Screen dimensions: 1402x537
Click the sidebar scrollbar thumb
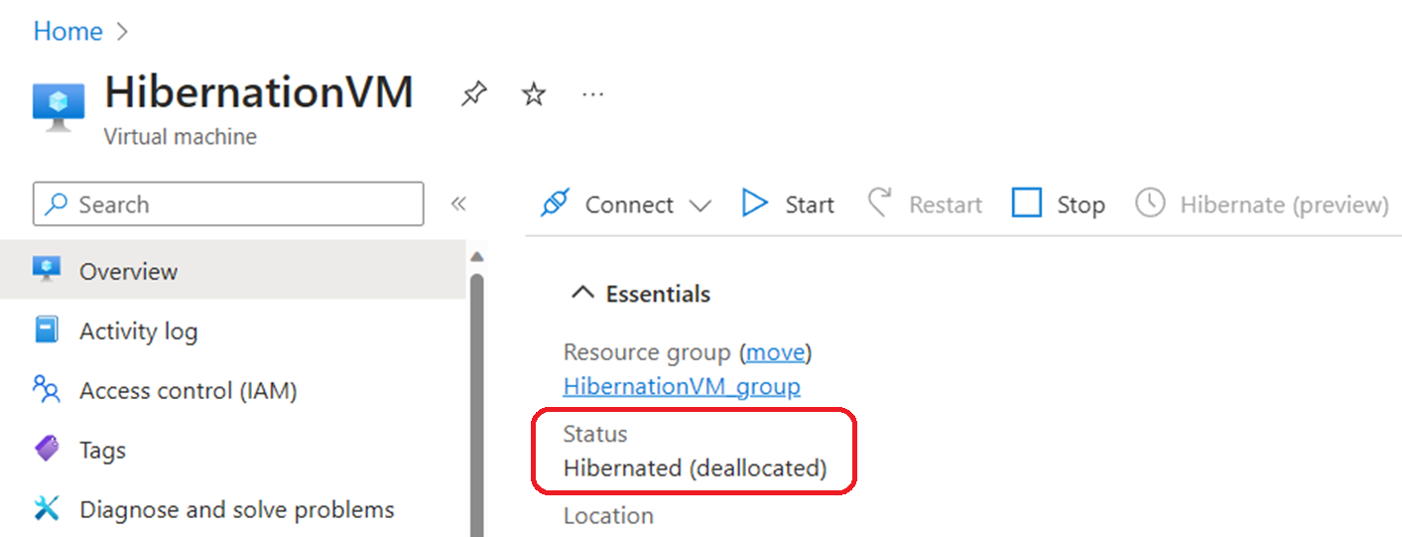pyautogui.click(x=476, y=405)
